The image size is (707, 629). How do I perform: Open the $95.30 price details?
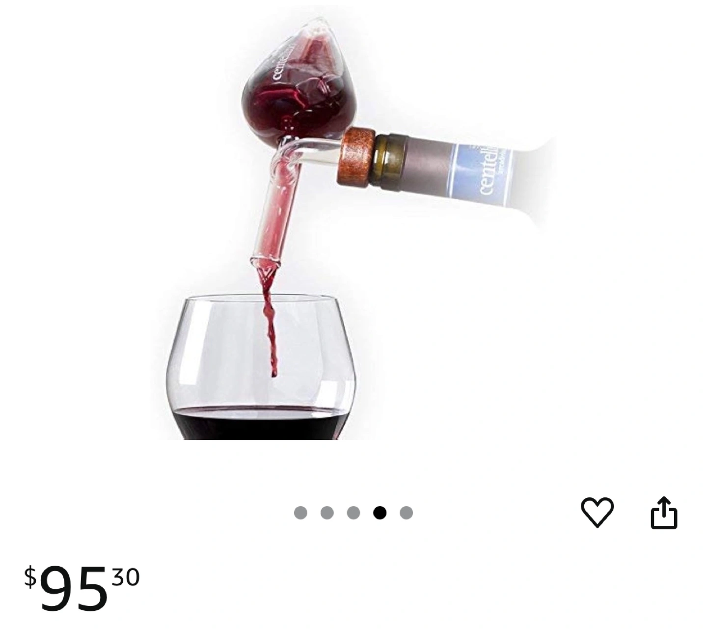click(x=82, y=588)
